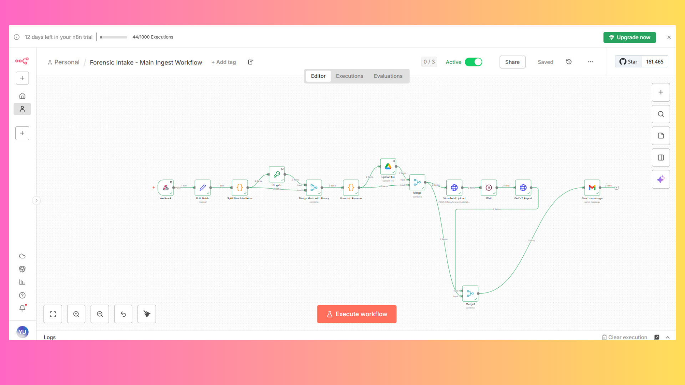Open the Help question mark icon
This screenshot has height=385, width=685.
22,295
